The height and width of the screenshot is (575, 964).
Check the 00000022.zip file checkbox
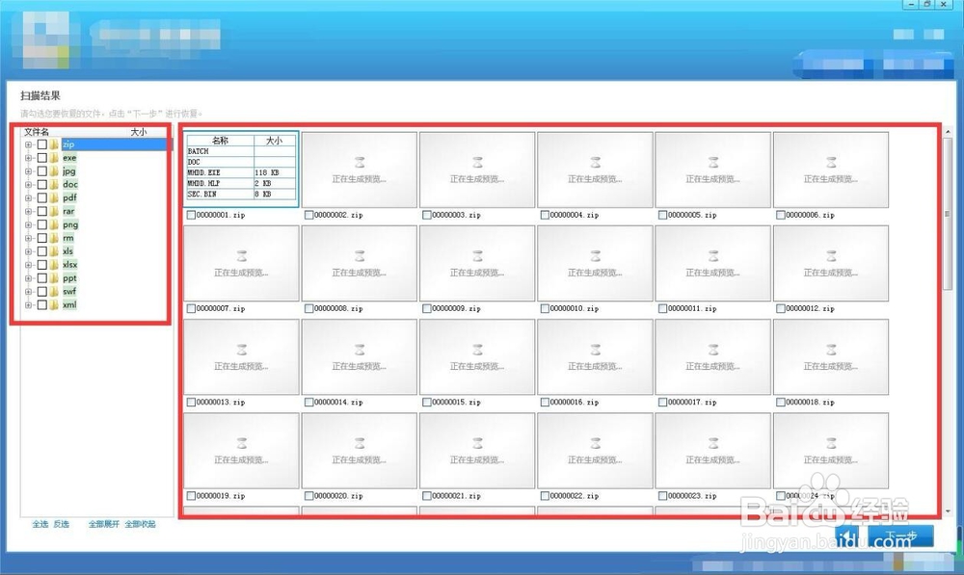click(545, 496)
